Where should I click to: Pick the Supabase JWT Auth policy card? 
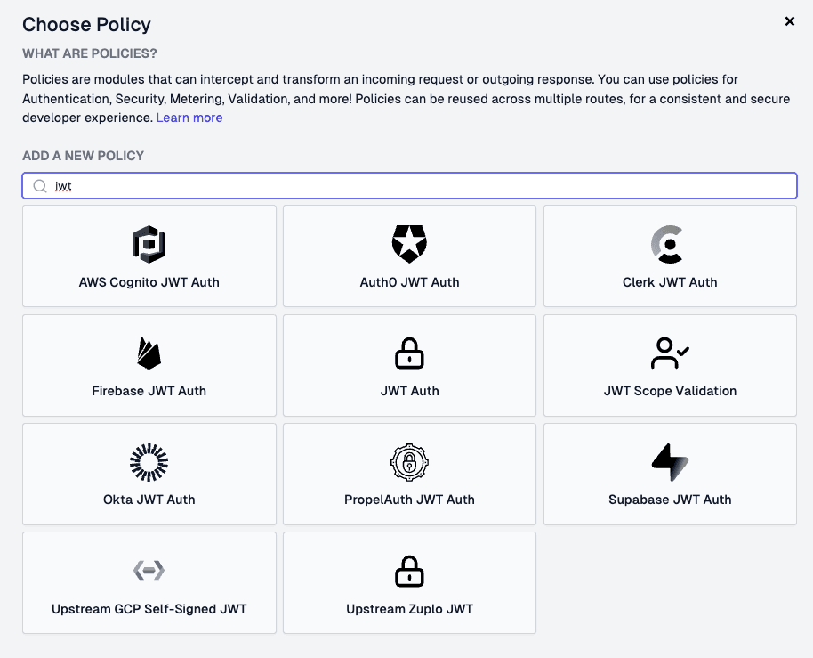(669, 474)
